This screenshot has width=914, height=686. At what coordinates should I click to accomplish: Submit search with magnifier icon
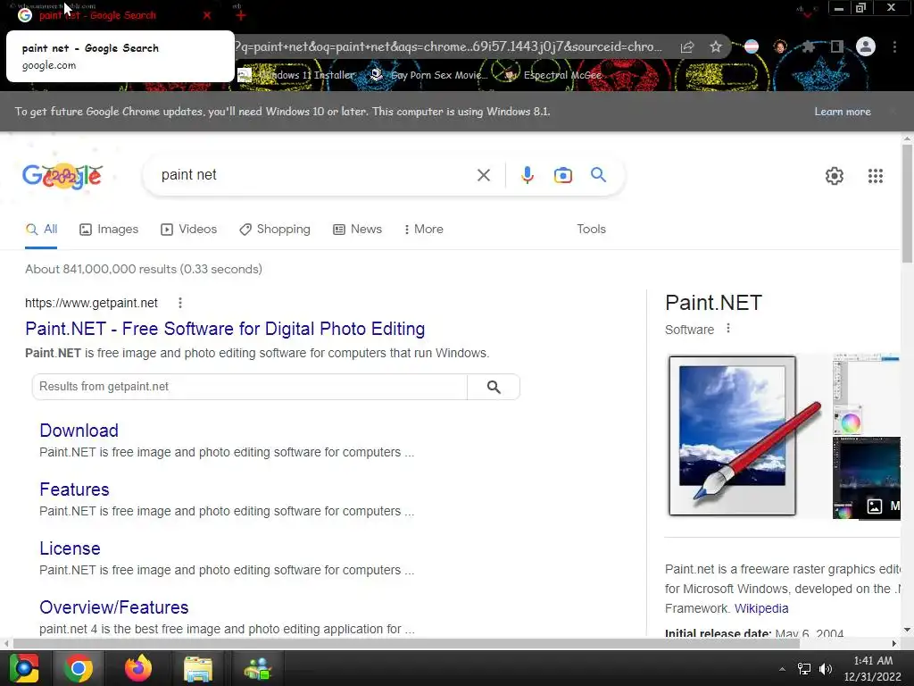point(598,174)
